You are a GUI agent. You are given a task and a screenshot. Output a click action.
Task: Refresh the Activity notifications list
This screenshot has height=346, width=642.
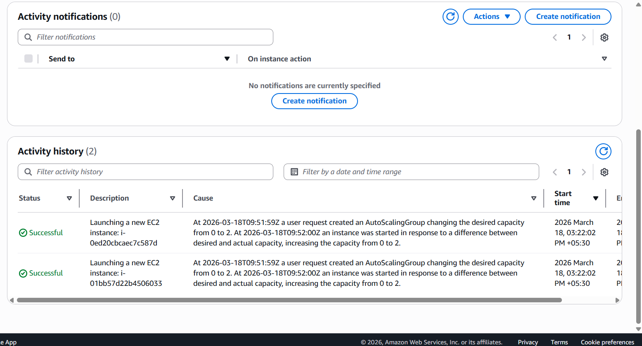click(450, 16)
